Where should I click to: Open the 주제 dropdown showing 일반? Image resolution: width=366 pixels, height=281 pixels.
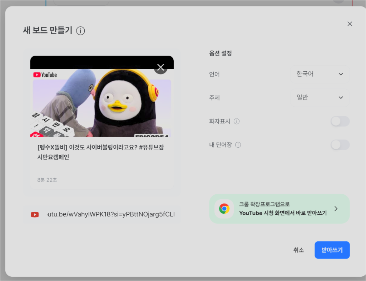319,97
